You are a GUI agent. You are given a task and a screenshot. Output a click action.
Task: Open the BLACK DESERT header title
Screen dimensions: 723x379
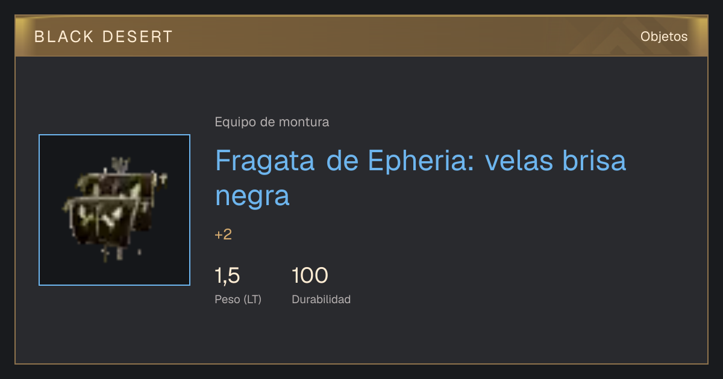coord(104,37)
